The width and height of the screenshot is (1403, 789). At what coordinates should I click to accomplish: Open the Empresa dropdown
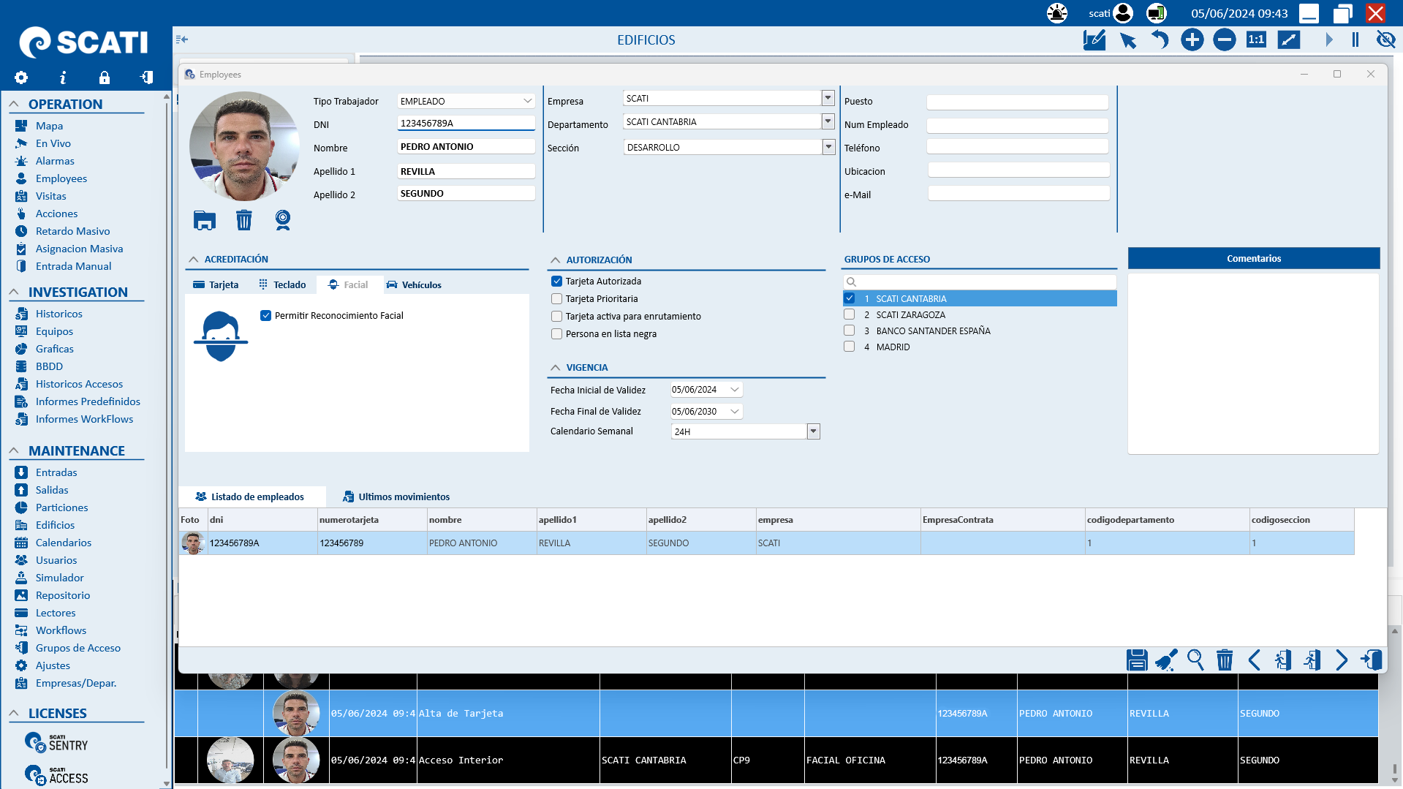point(828,98)
